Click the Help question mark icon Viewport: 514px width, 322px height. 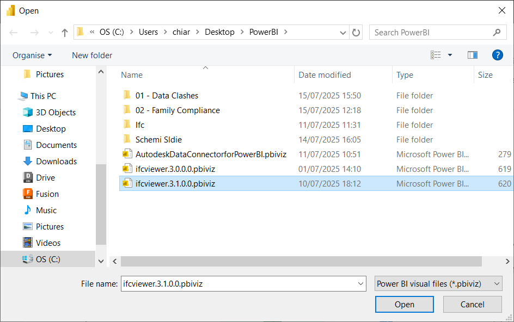[497, 55]
